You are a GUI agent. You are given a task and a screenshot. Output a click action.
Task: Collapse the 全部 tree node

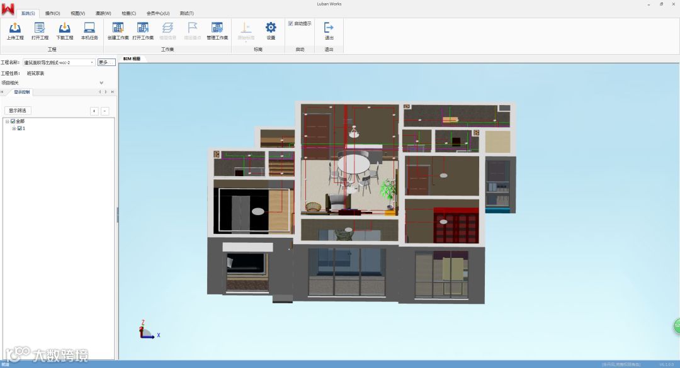point(7,121)
